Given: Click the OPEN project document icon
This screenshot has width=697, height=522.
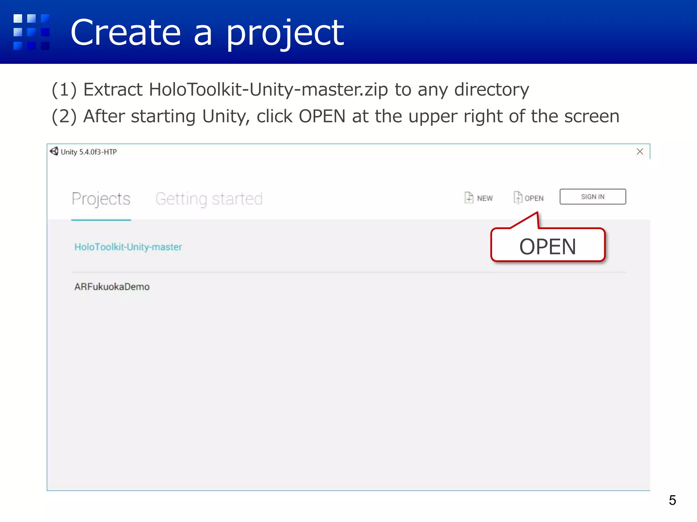Looking at the screenshot, I should [518, 197].
